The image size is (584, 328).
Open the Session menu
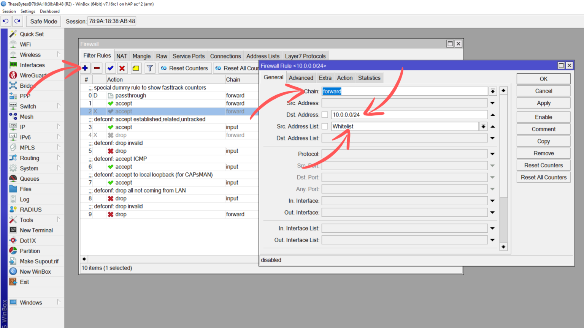9,11
